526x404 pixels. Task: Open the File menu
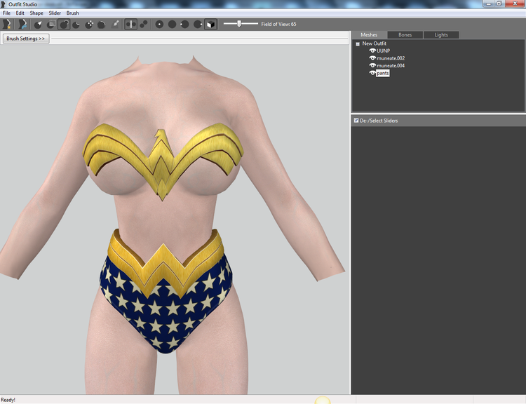pyautogui.click(x=7, y=13)
